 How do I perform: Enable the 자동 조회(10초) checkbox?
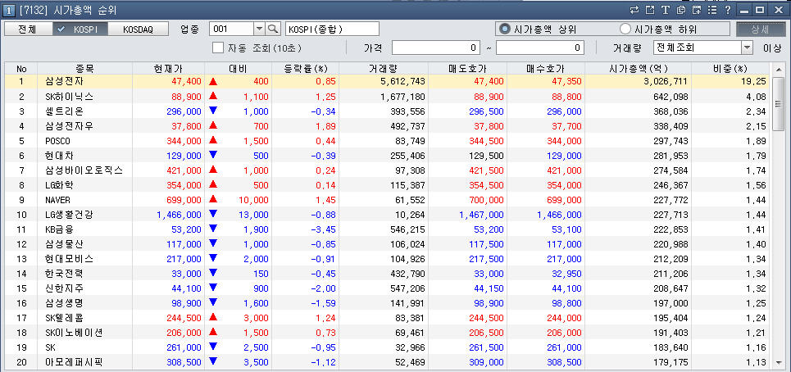tap(218, 48)
